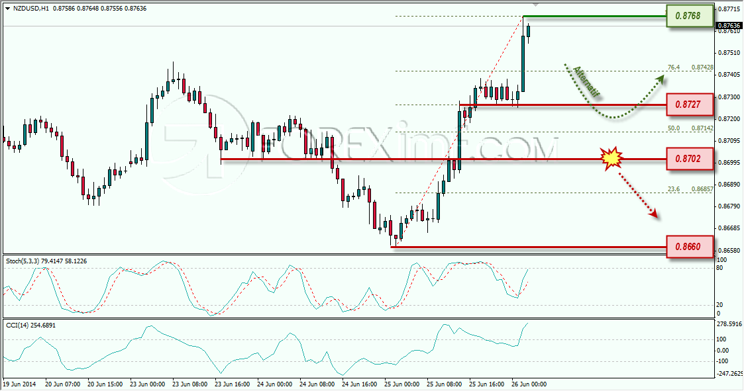Select the 20 Jun 15:00 time axis label

(x=105, y=384)
